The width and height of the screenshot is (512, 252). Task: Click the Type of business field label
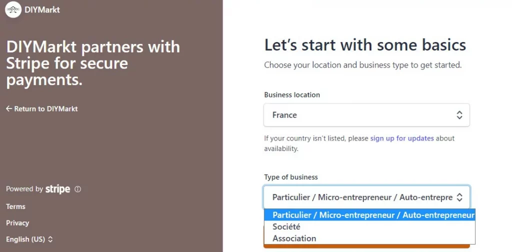pyautogui.click(x=291, y=177)
